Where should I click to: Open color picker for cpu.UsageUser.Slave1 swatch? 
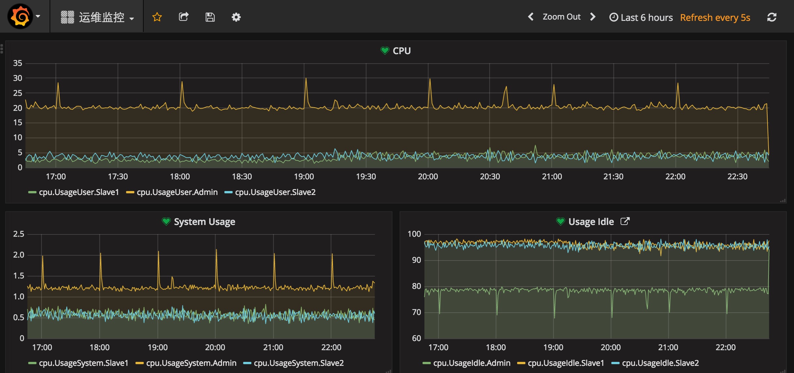[x=32, y=192]
